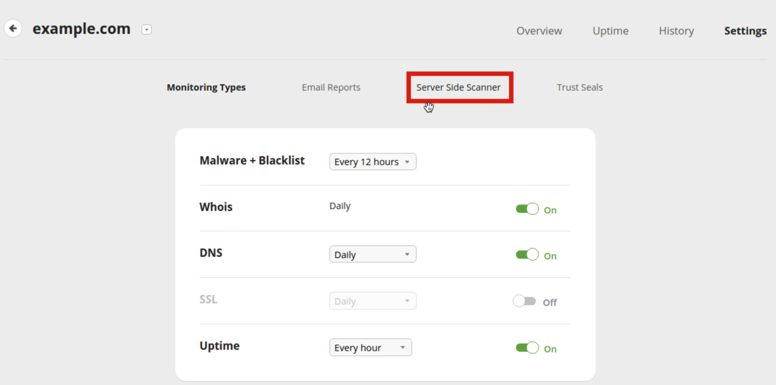Go to the Overview tab
776x385 pixels.
click(539, 31)
